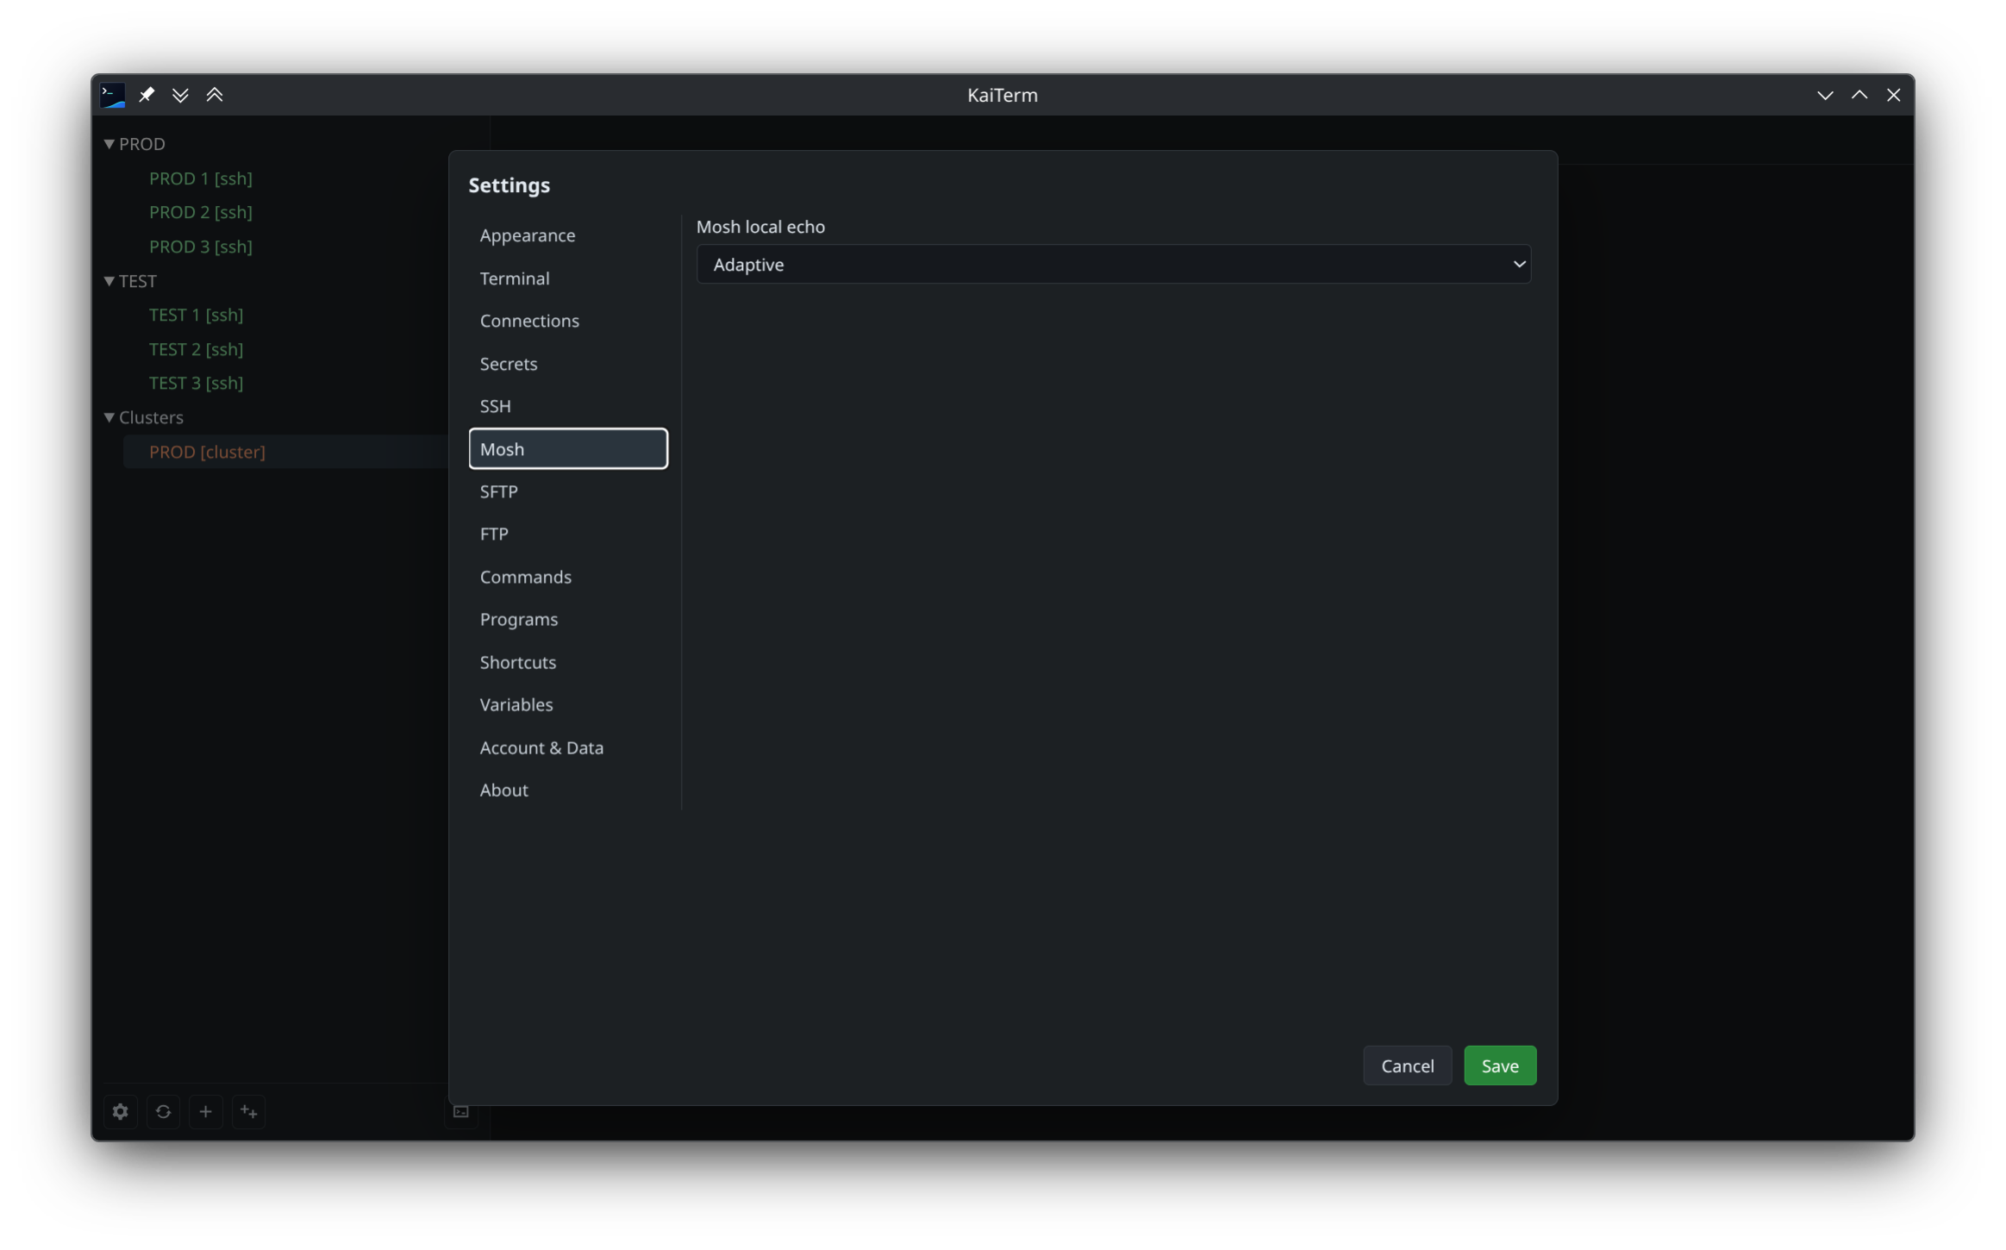This screenshot has width=2006, height=1250.
Task: Add a new connection with plus icon
Action: pyautogui.click(x=205, y=1111)
